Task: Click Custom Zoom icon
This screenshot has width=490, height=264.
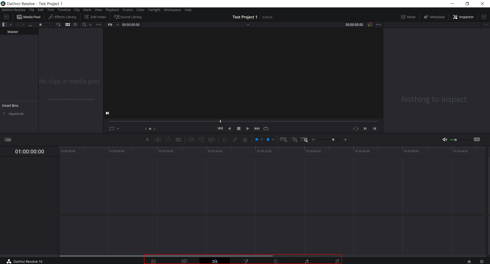Action: [304, 140]
